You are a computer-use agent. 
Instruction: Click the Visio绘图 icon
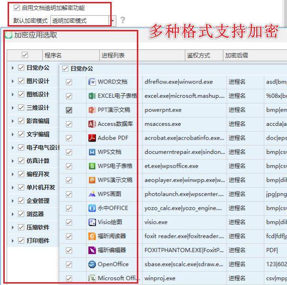tap(92, 222)
